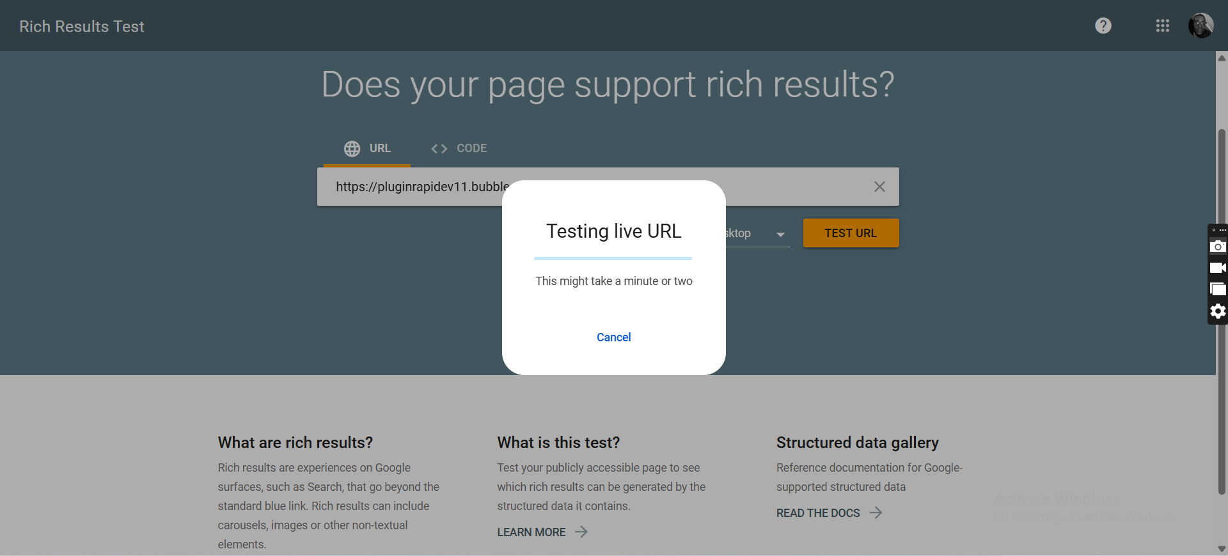Cancel the live URL test

[x=613, y=337]
